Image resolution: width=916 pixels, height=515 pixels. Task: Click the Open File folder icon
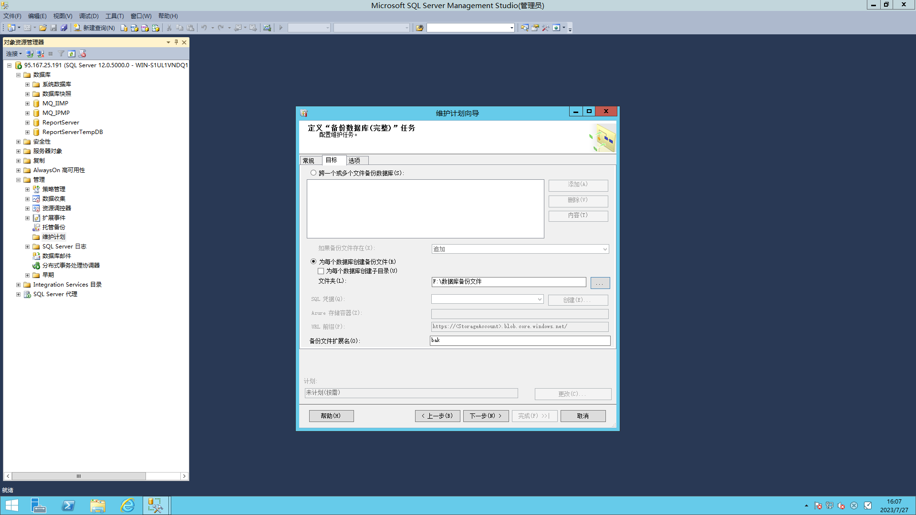click(43, 28)
